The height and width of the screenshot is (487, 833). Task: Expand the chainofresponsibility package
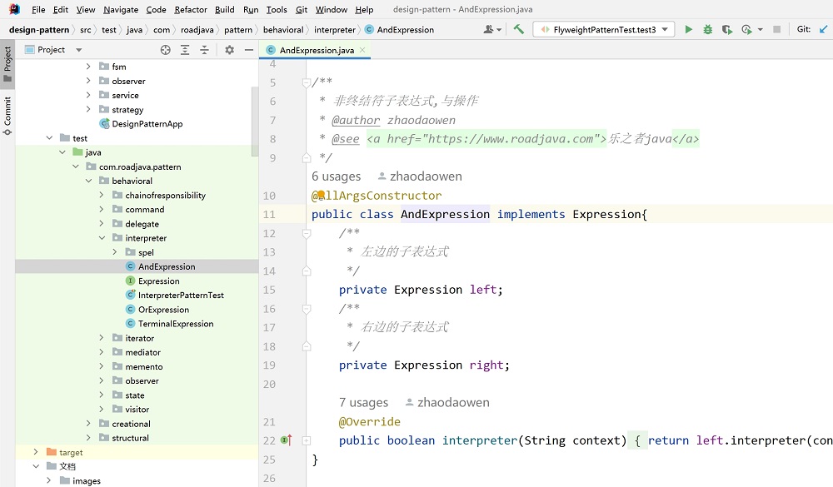coord(102,196)
